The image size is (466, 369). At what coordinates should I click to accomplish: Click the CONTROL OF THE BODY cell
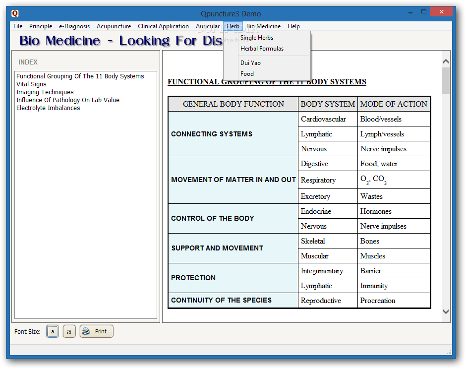[x=233, y=218]
